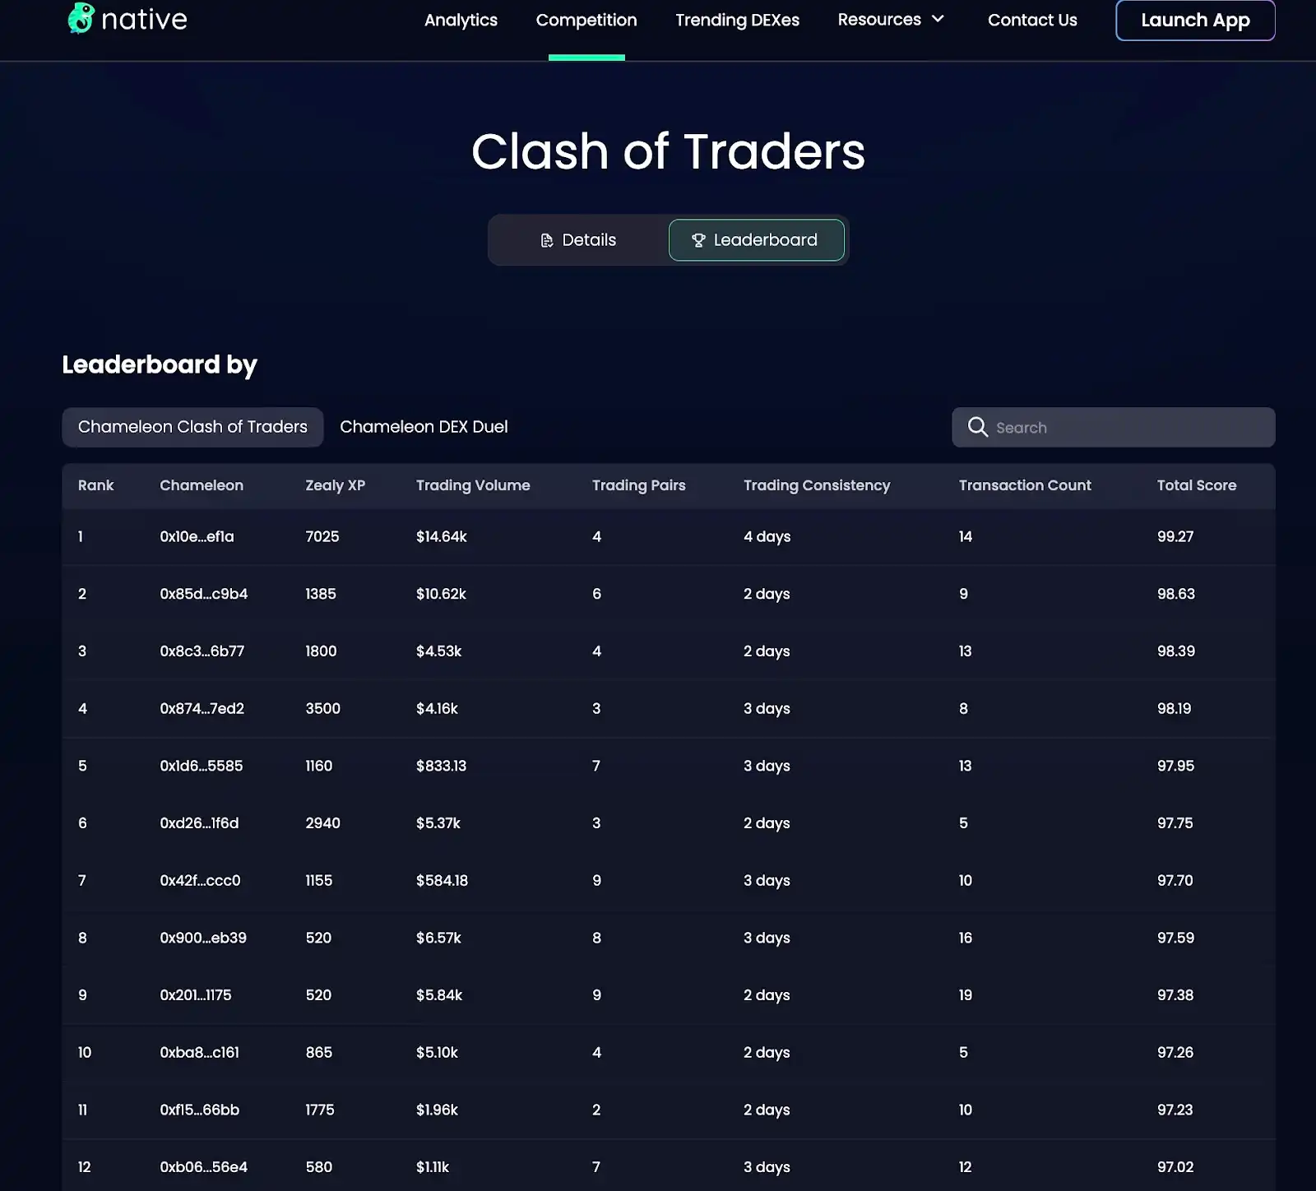This screenshot has width=1316, height=1191.
Task: Click trading volume $584.18
Action: 442,880
